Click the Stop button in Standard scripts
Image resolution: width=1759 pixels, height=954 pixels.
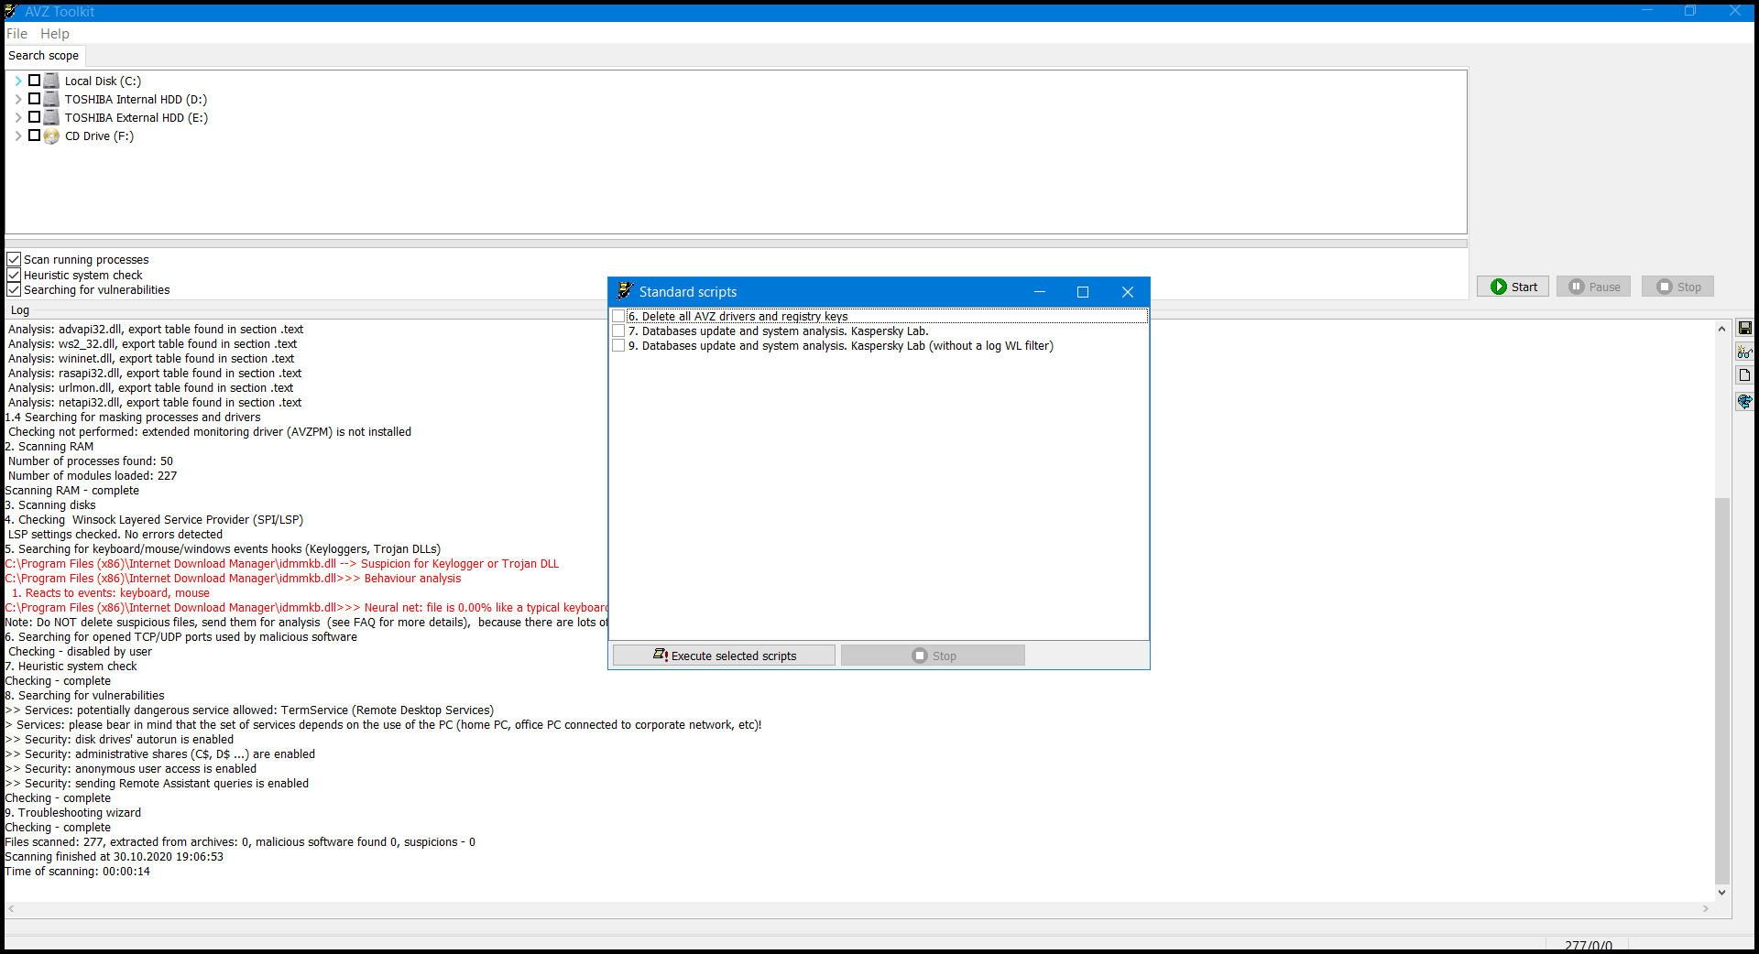[933, 656]
